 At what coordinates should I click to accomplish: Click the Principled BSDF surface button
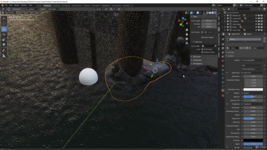(252, 60)
